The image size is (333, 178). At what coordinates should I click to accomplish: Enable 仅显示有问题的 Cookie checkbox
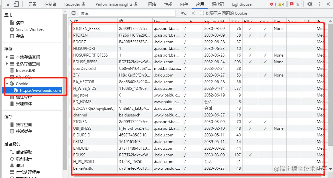tap(202, 13)
